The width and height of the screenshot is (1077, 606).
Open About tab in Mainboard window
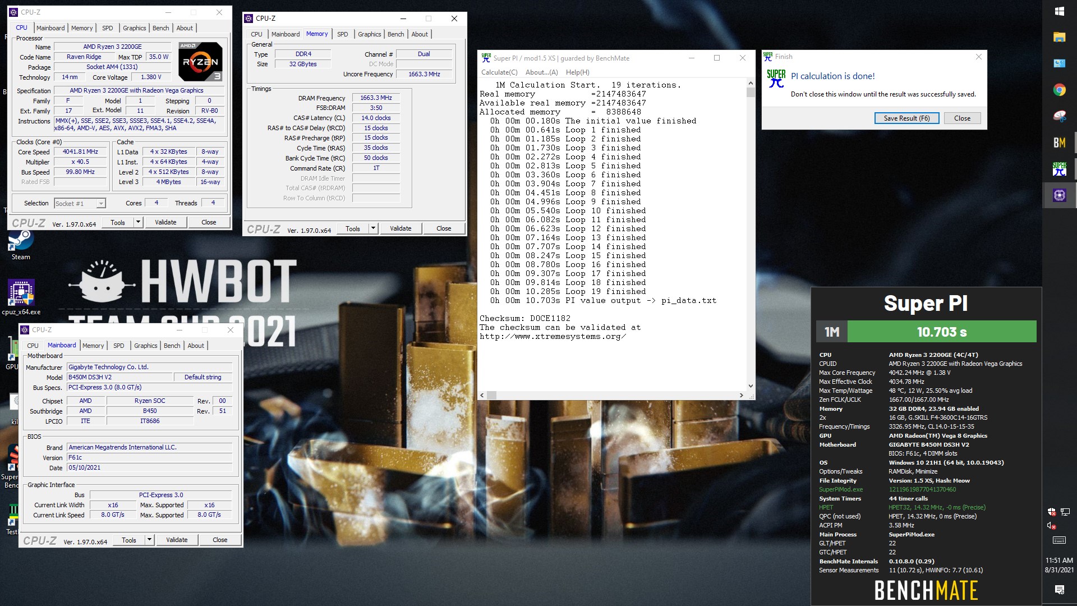point(196,346)
